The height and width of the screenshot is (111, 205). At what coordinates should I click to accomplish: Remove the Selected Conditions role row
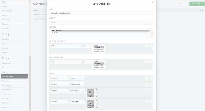click(x=146, y=46)
